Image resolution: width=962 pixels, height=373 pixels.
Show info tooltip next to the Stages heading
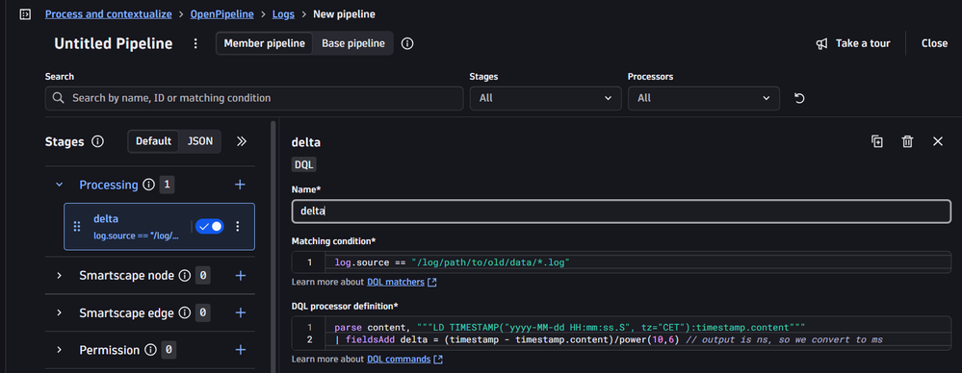[97, 141]
